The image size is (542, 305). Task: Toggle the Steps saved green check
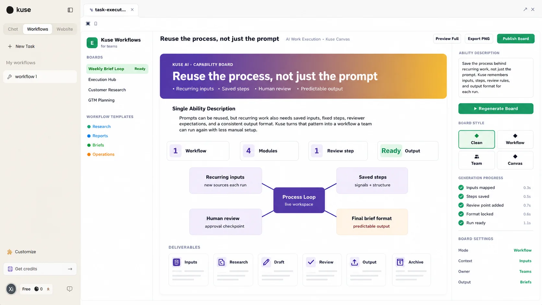tap(461, 196)
